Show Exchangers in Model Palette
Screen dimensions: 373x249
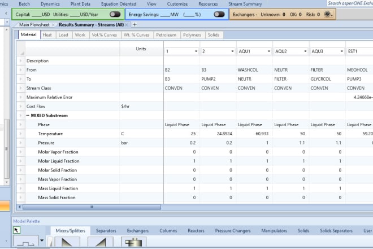pyautogui.click(x=138, y=231)
